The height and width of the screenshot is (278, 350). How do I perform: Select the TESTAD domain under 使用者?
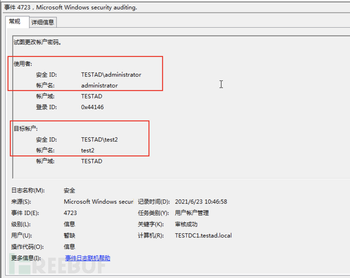coord(92,96)
